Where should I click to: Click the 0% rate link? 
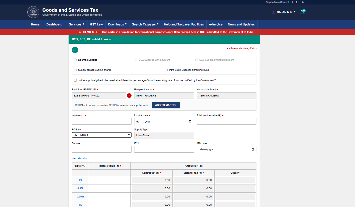pos(80,180)
